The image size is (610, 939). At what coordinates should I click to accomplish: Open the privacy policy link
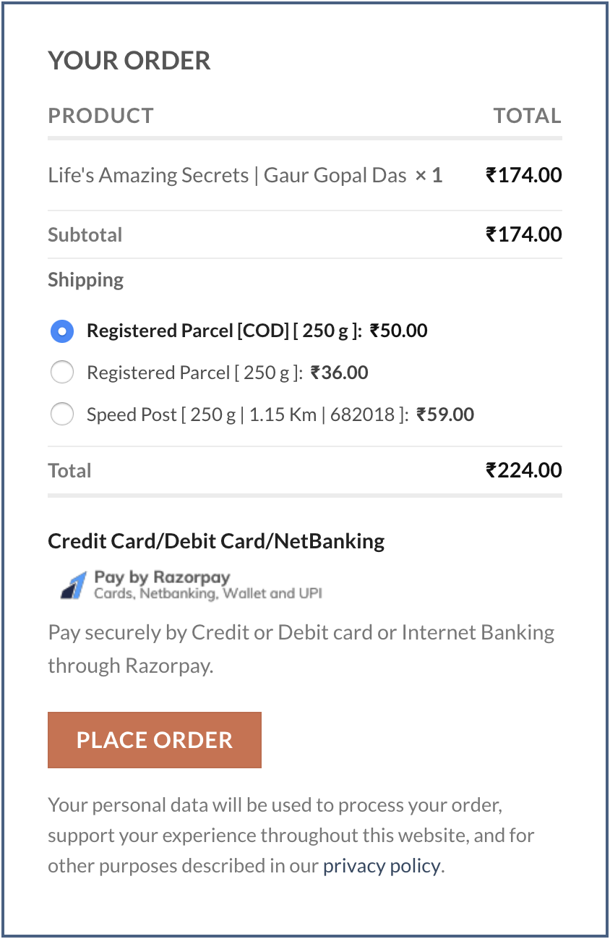(382, 866)
